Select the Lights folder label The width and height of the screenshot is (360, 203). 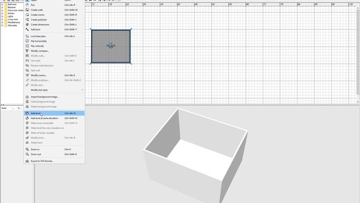pos(10,16)
